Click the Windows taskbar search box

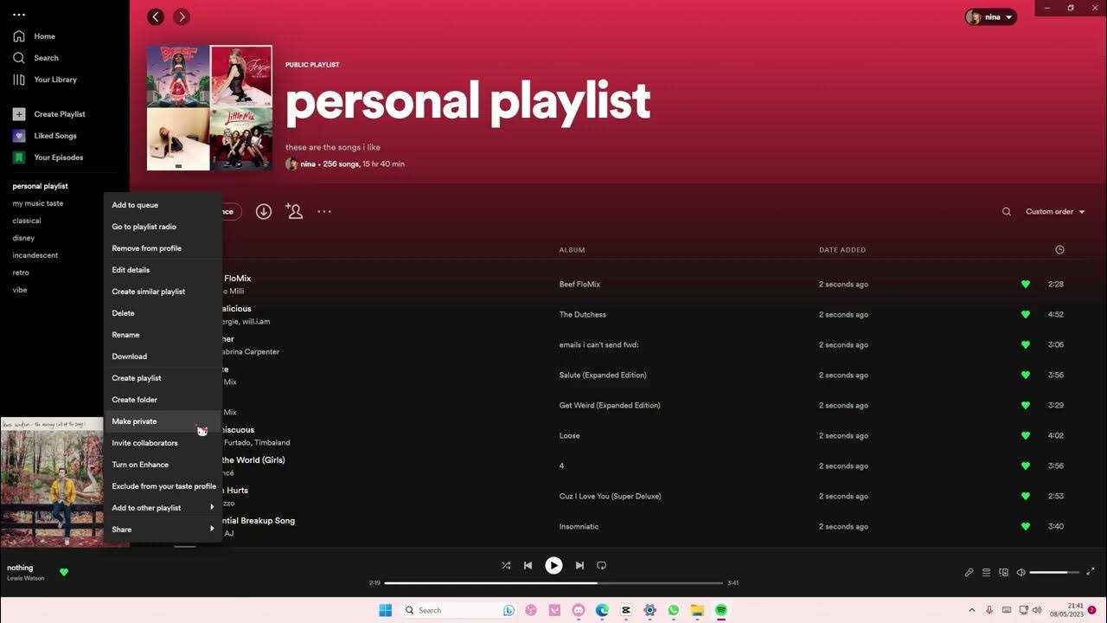pos(459,610)
